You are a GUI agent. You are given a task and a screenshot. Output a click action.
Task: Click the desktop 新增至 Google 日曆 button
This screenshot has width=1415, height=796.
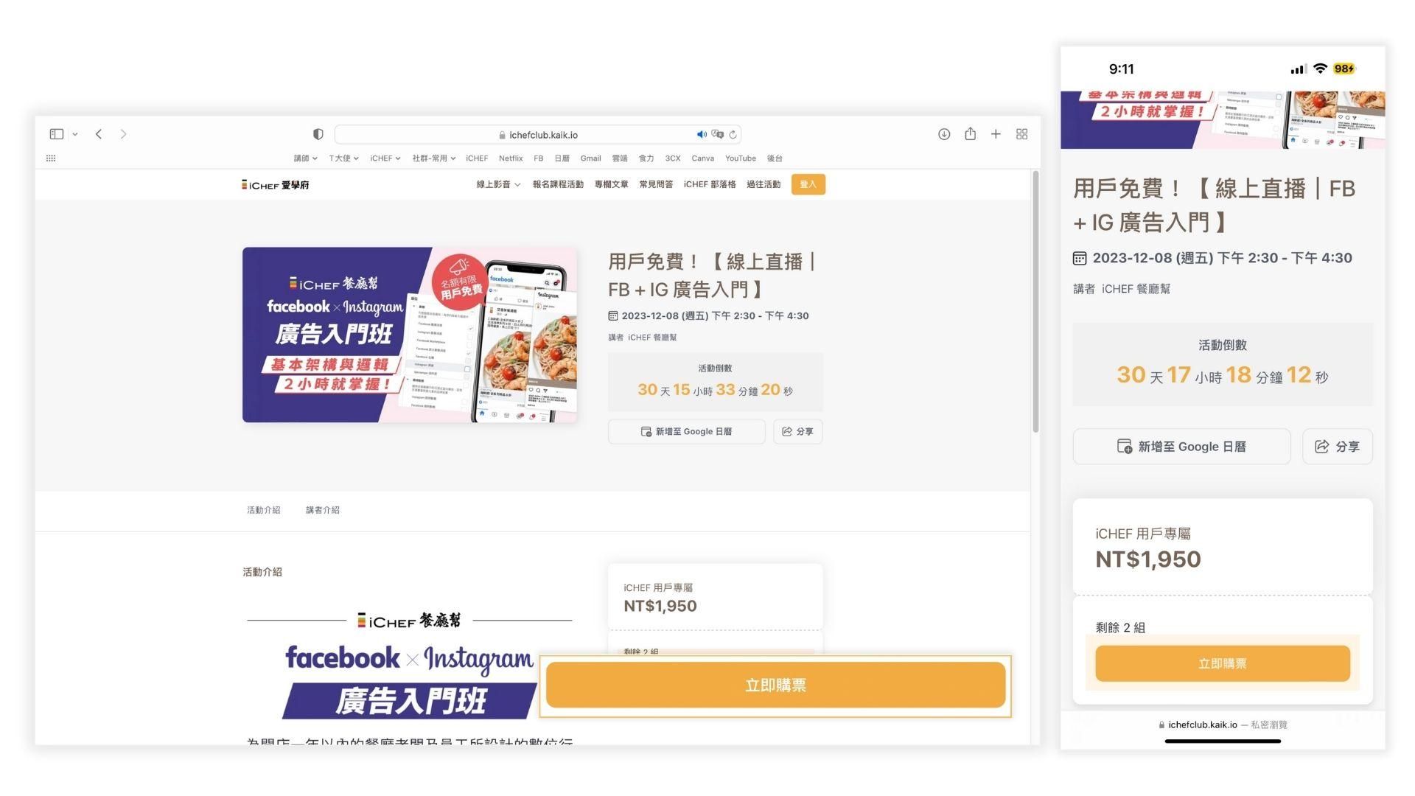click(x=686, y=432)
